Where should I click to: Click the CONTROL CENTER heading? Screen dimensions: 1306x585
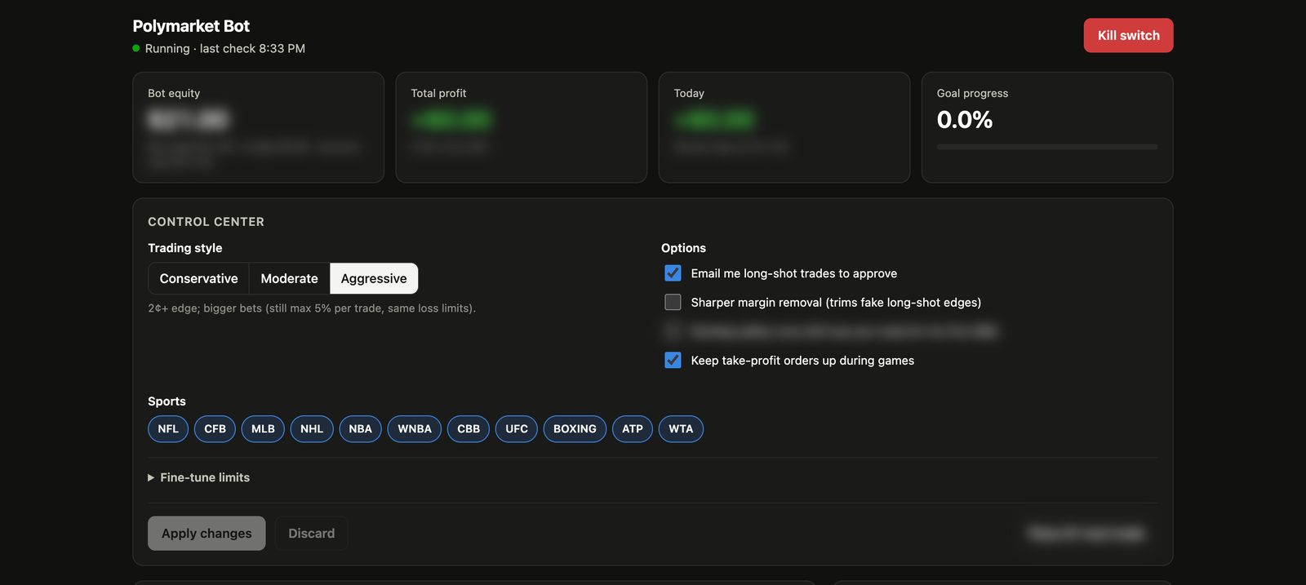click(206, 222)
